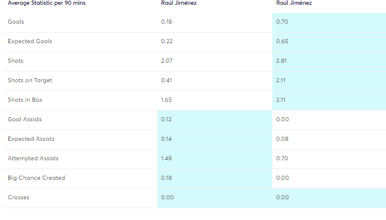Click the Crosses row label
Viewport: 386px width, 220px height.
click(x=18, y=198)
